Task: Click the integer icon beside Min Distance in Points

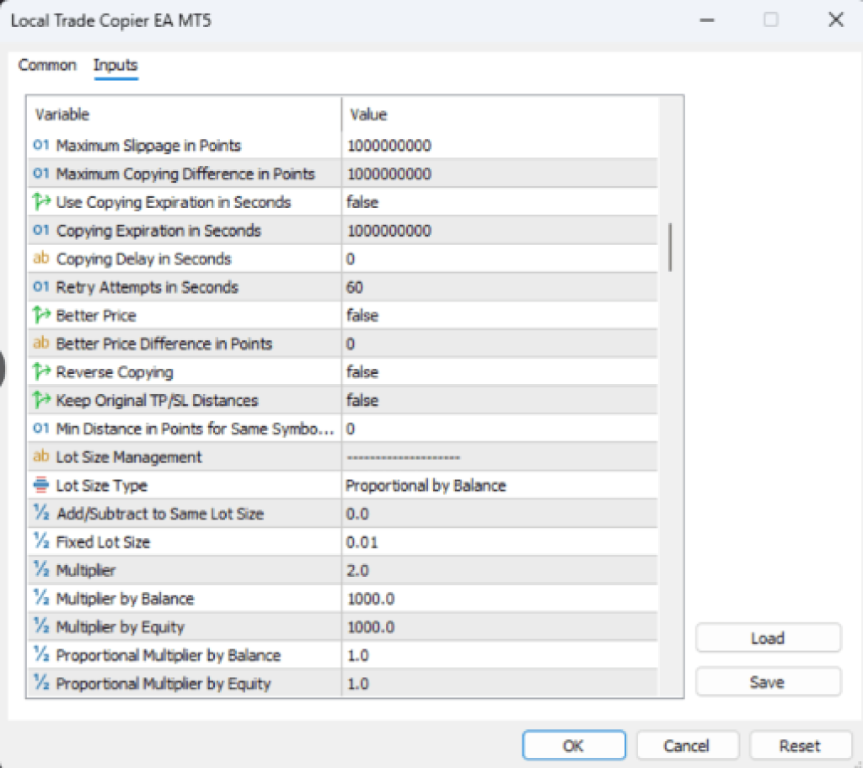Action: click(41, 429)
